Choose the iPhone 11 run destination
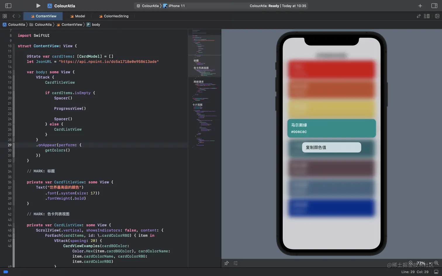Screen dimensions: 442x276 click(174, 6)
